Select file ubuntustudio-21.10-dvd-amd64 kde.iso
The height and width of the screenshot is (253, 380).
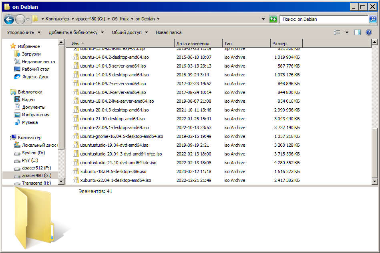pos(118,163)
